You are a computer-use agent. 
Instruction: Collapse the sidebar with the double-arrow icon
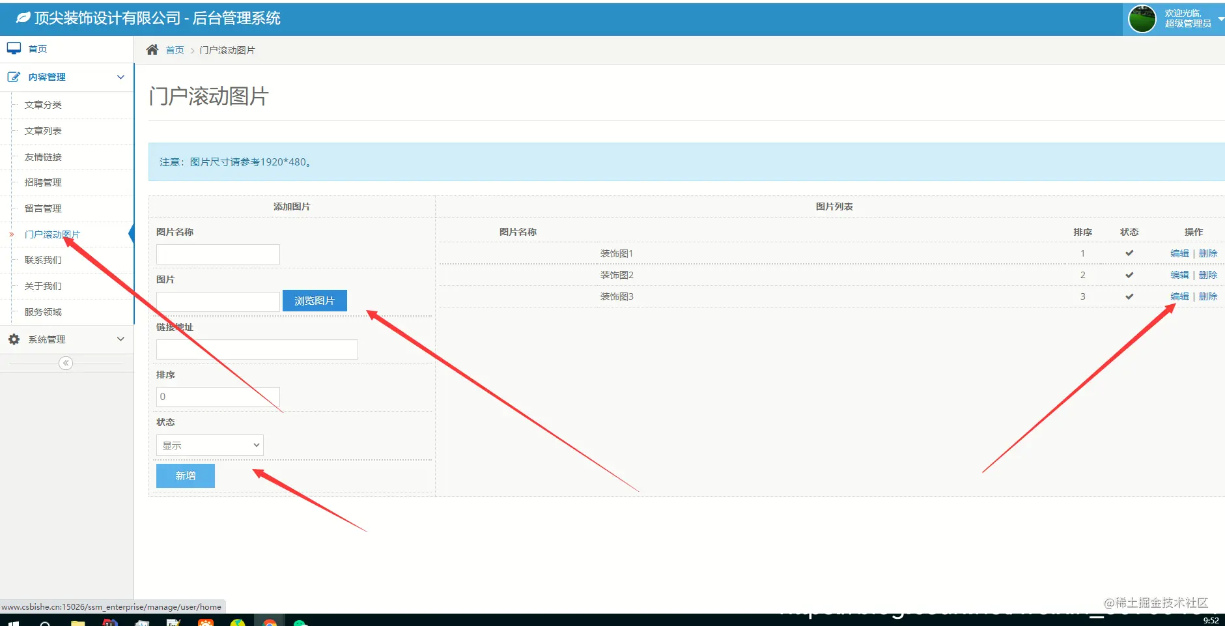66,363
